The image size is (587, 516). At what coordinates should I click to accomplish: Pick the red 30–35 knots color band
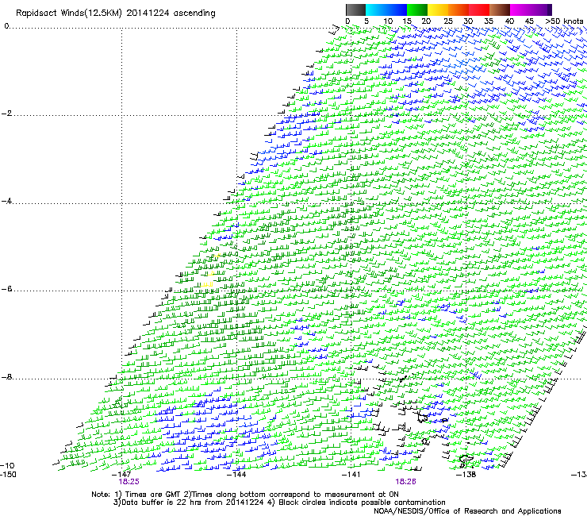[479, 10]
